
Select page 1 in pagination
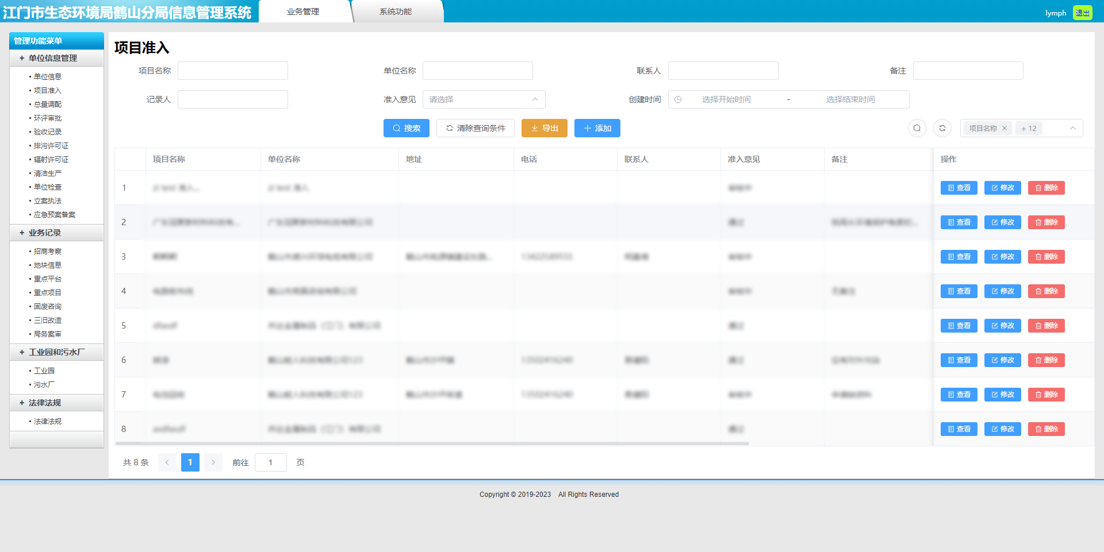pos(190,462)
